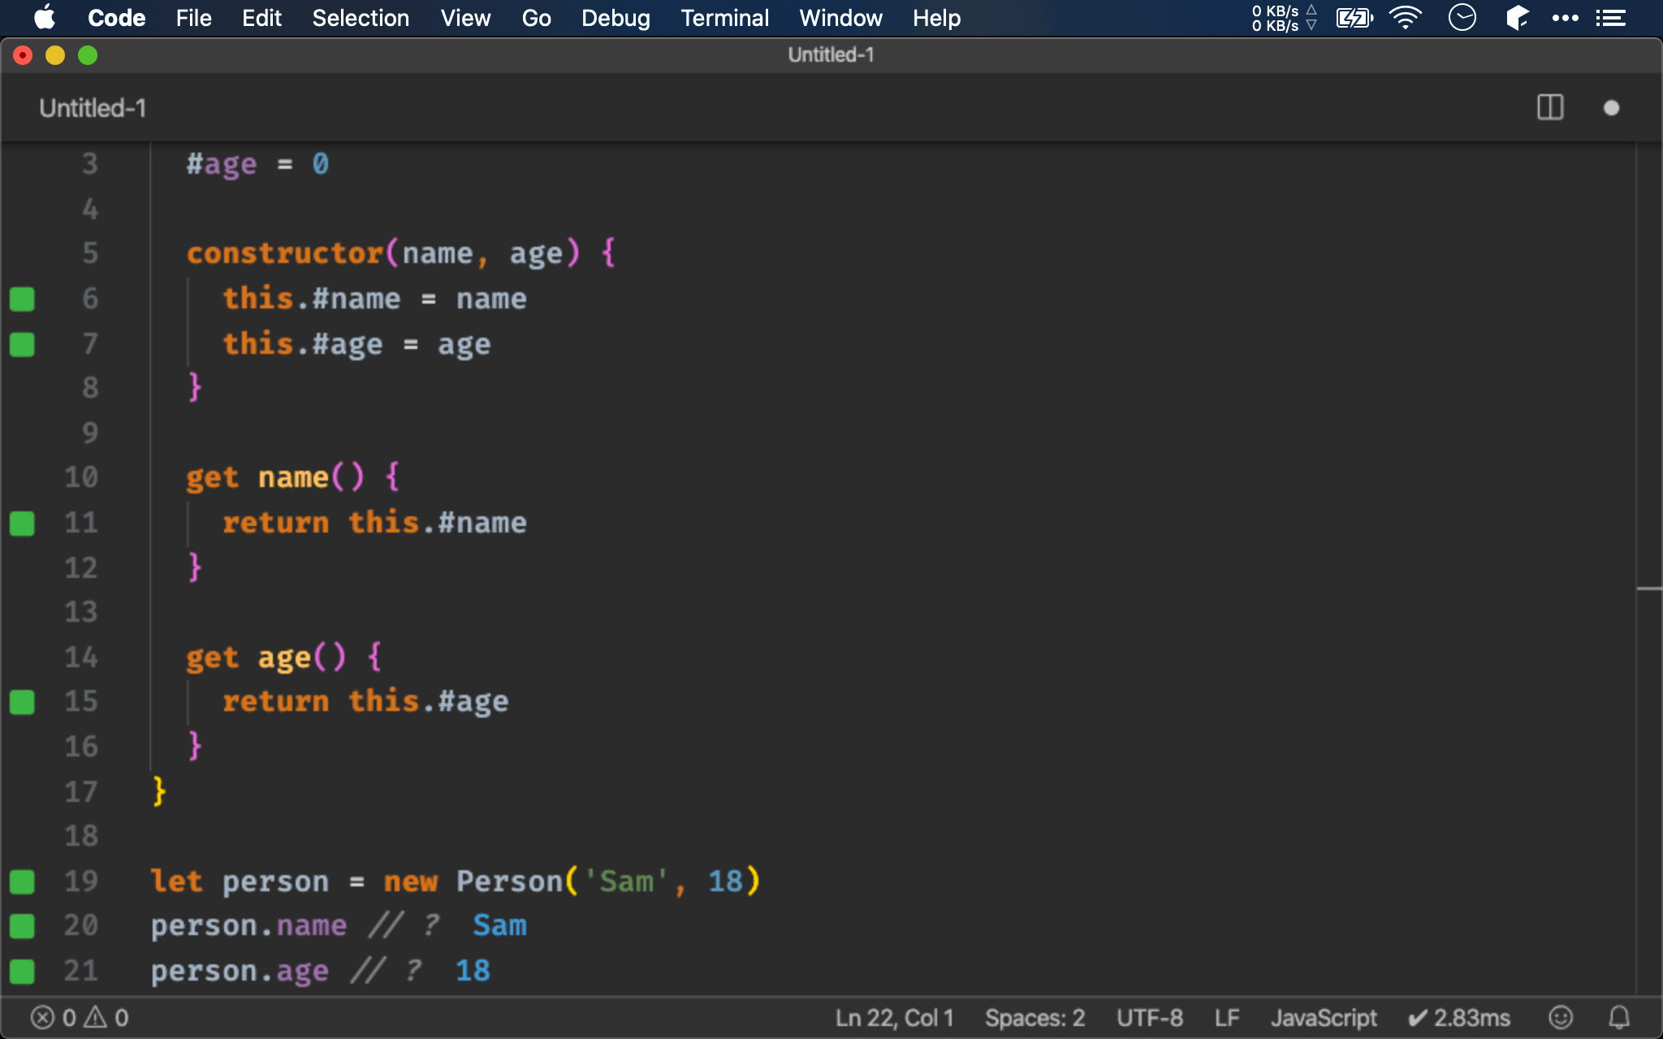Click Ln 22, Col 1 to go to line

point(894,1017)
